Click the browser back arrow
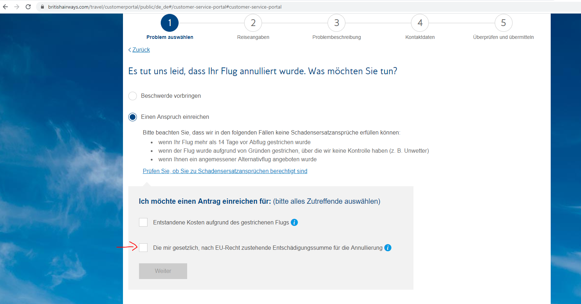 coord(5,7)
